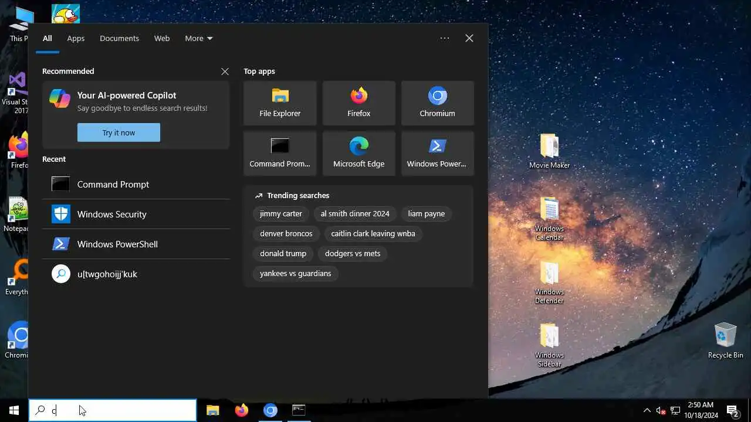This screenshot has width=751, height=422.
Task: Open Chromium from the taskbar
Action: point(270,410)
